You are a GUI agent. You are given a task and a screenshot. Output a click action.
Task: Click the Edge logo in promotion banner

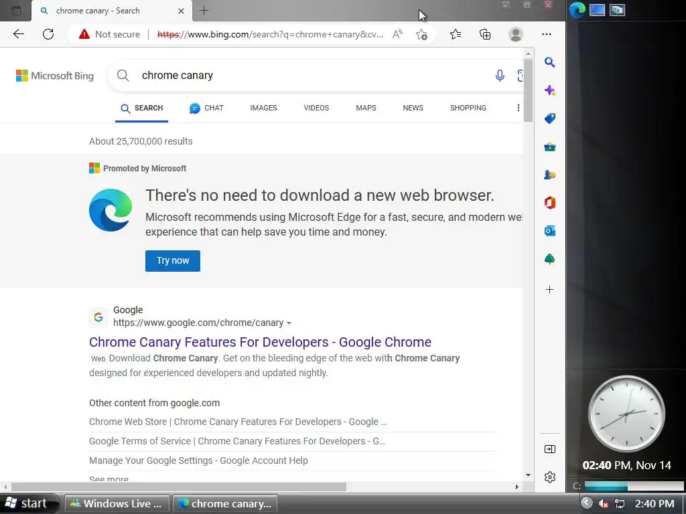click(111, 210)
